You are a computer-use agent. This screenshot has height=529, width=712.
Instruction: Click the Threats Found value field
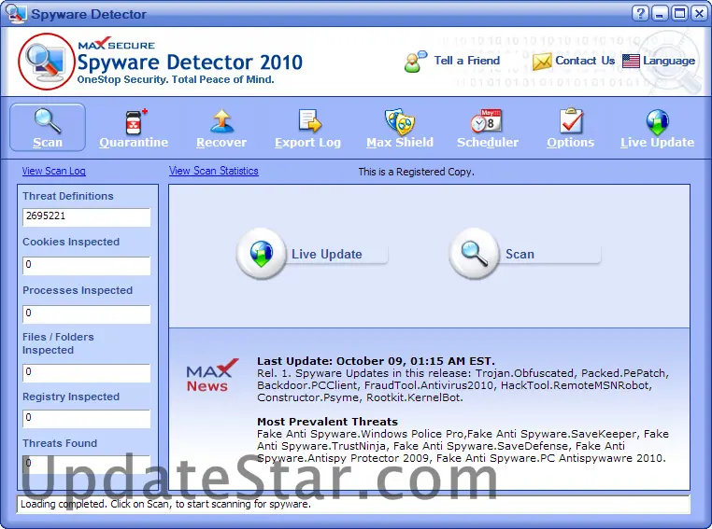(86, 465)
